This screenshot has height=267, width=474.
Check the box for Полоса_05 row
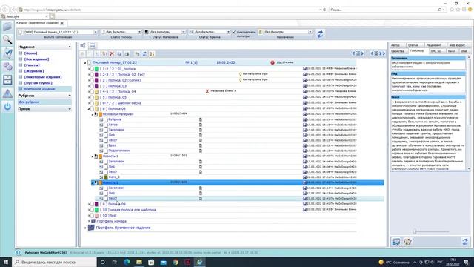point(92,97)
